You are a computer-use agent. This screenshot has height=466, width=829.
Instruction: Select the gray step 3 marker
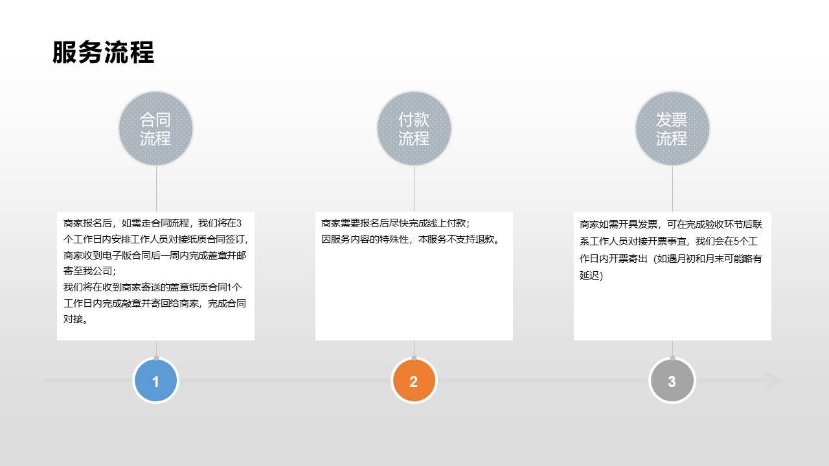[x=672, y=381]
